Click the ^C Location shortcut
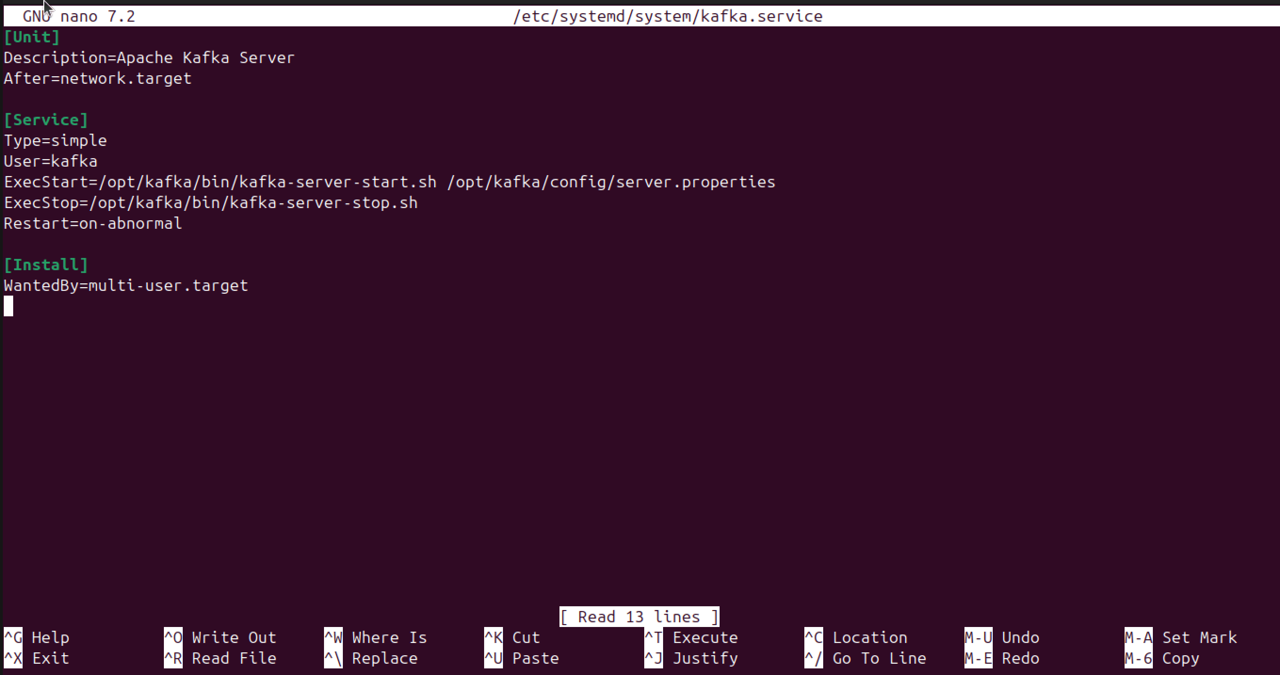This screenshot has width=1280, height=675. coord(856,637)
